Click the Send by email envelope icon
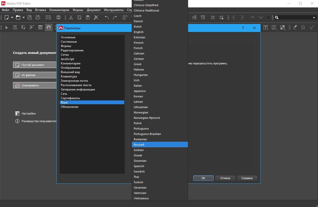 [x=48, y=17]
